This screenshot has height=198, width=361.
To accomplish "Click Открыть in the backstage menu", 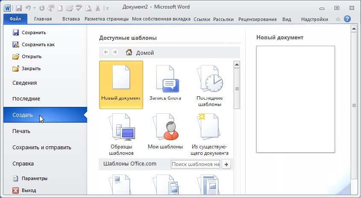I will [x=27, y=56].
